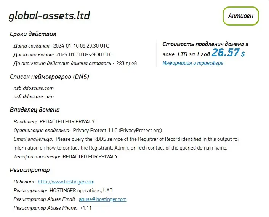Open the Информация о трансфере link
The image size is (269, 217).
[x=193, y=63]
